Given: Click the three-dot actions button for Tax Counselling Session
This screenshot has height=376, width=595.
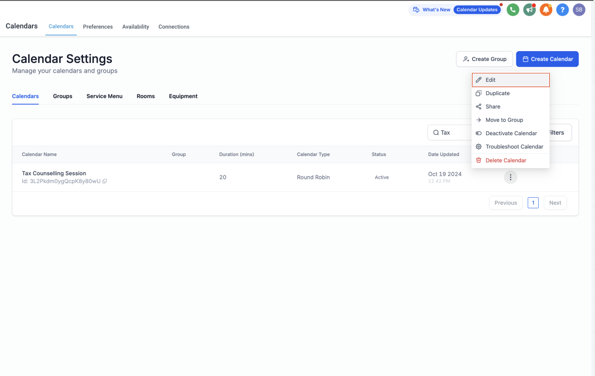Looking at the screenshot, I should pyautogui.click(x=510, y=177).
